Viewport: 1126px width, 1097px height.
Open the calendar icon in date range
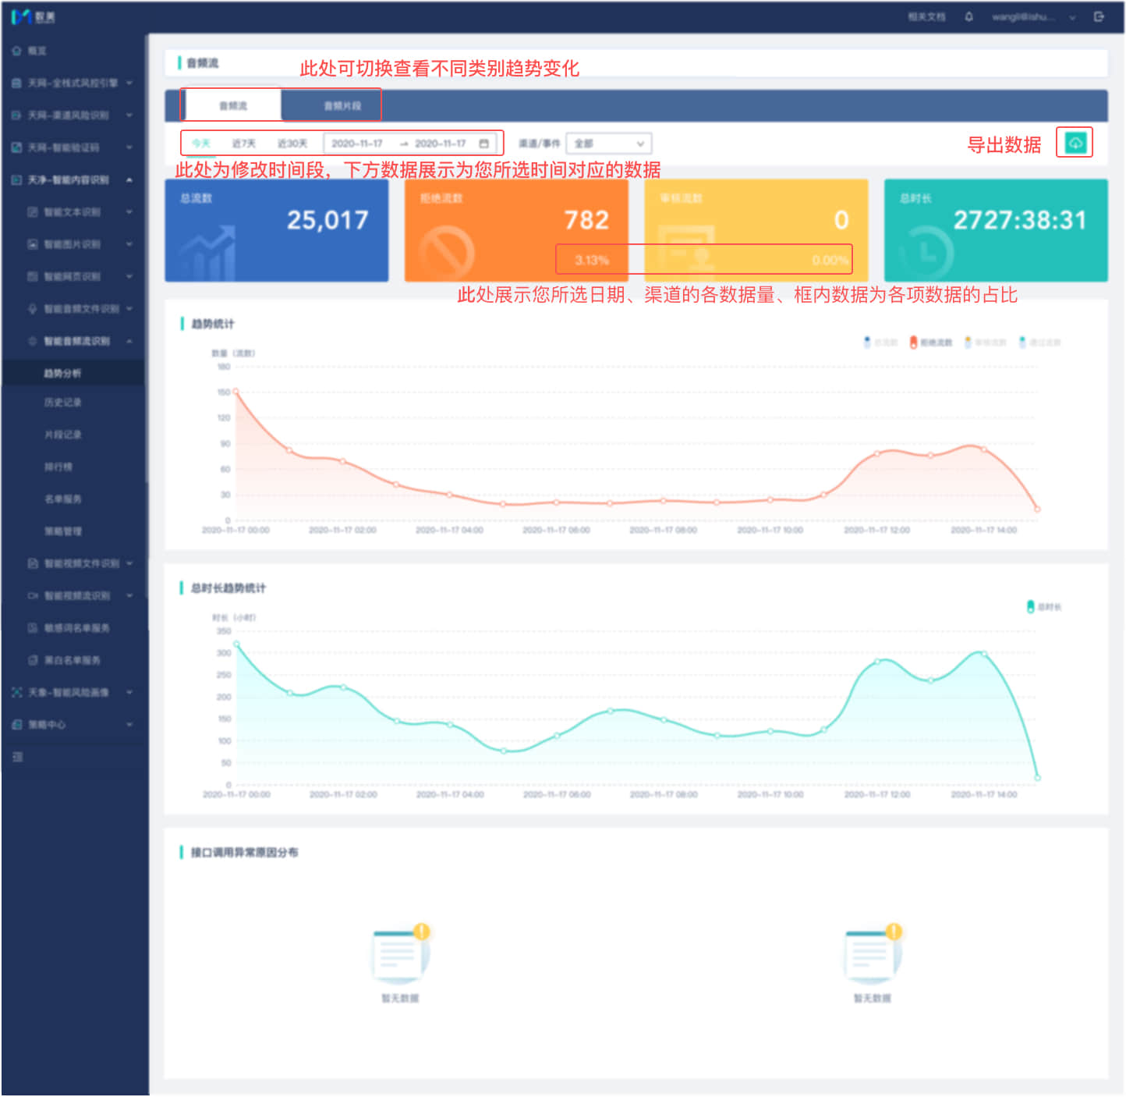pyautogui.click(x=483, y=144)
